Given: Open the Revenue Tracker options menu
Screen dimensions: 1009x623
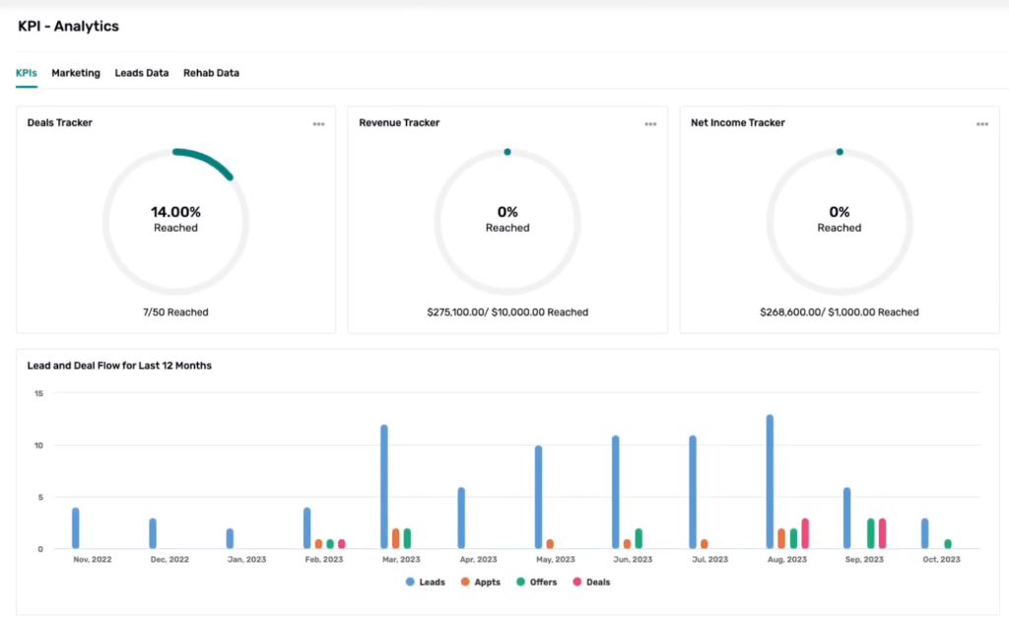Looking at the screenshot, I should click(x=650, y=123).
